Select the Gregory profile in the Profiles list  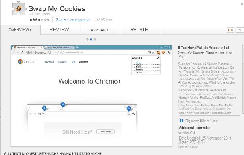(139, 69)
